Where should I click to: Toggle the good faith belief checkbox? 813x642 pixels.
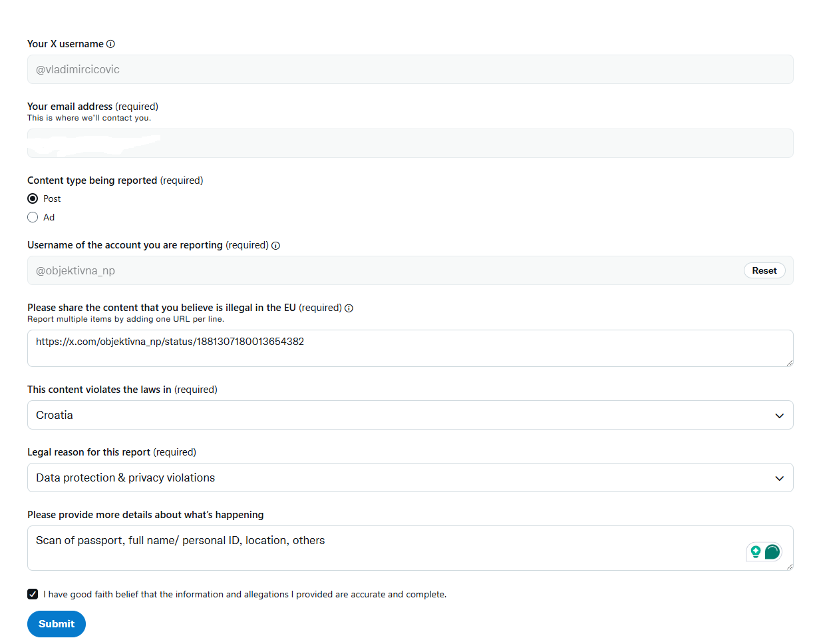tap(33, 594)
